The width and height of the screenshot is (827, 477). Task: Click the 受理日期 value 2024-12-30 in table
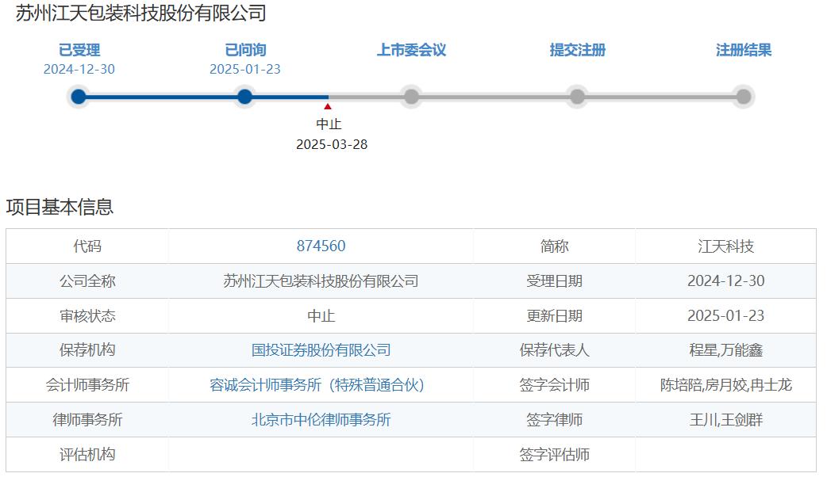point(725,281)
